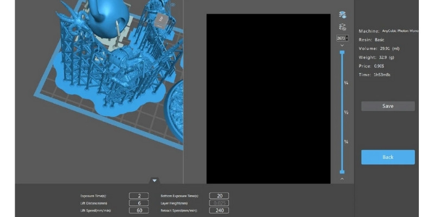Image resolution: width=434 pixels, height=217 pixels.
Task: Click the Exposure Time field showing 2
Action: point(139,196)
